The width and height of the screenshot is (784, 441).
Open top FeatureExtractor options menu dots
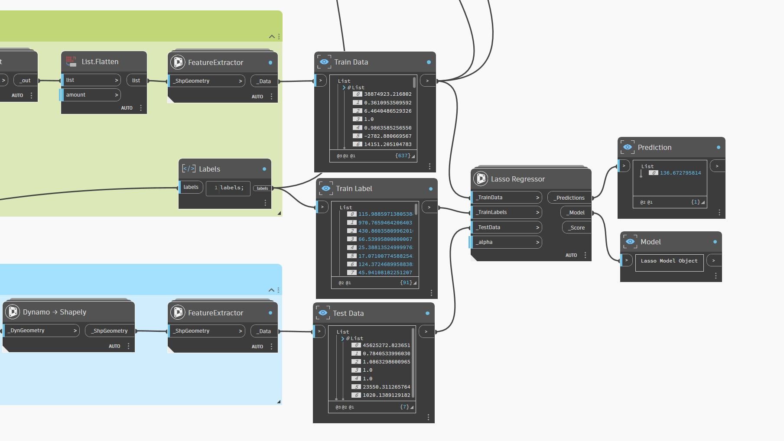[x=272, y=97]
